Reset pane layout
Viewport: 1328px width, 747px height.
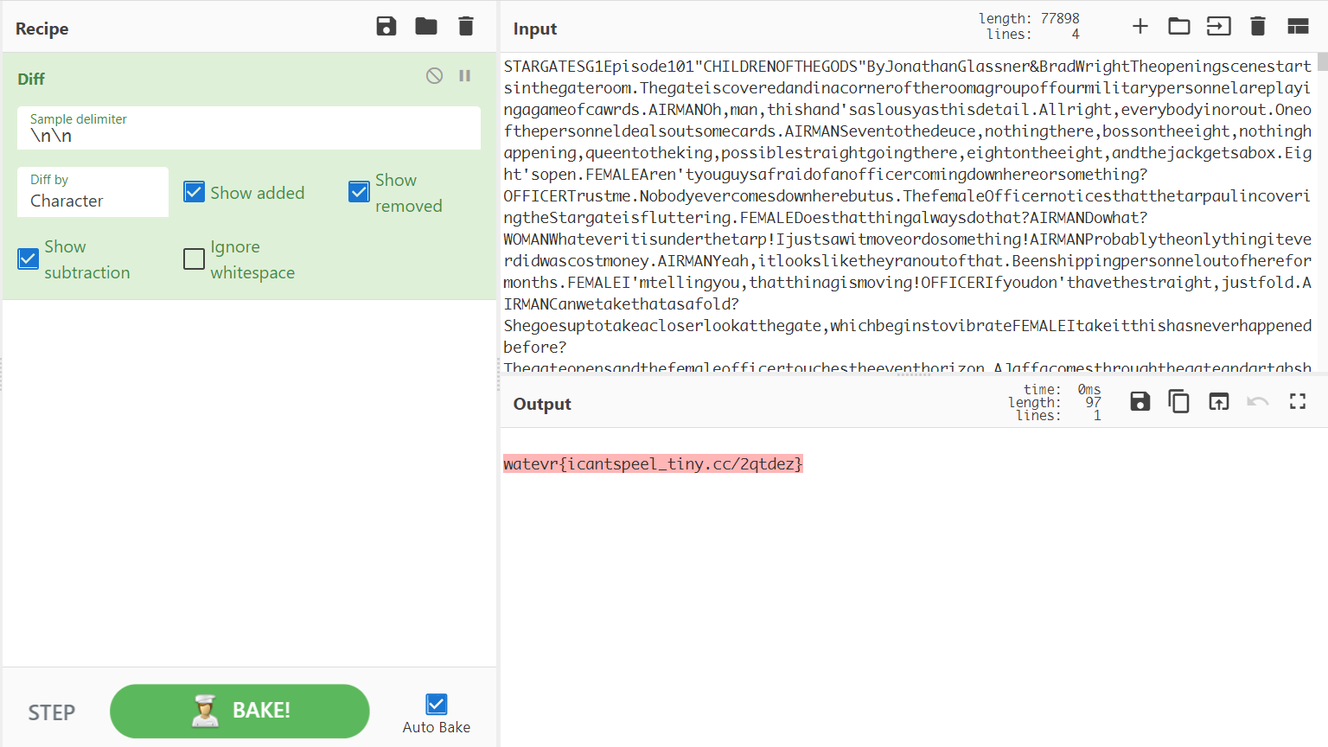coord(1298,27)
